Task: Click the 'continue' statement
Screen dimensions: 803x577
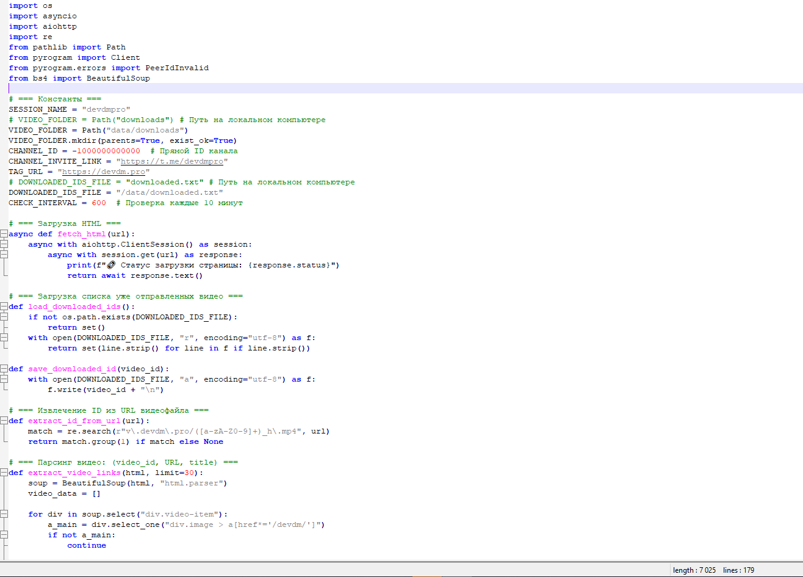Action: click(x=87, y=545)
